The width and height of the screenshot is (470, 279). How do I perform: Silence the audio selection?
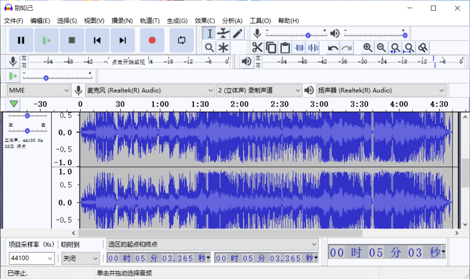click(313, 48)
